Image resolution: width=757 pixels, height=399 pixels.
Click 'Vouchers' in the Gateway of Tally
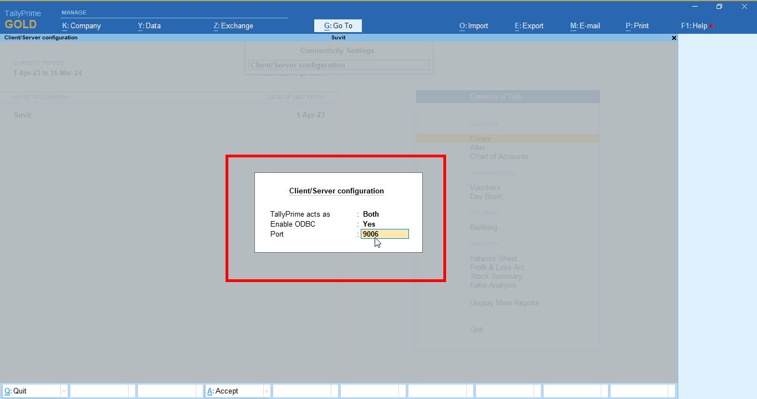(485, 187)
